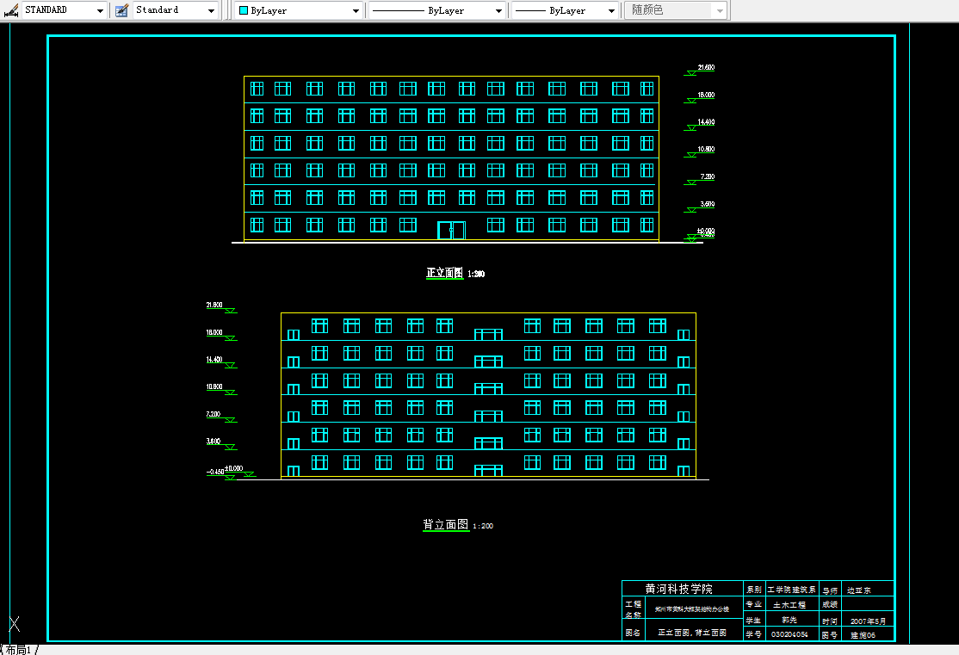Viewport: 959px width, 655px height.
Task: Select the 土木工程 major cell text
Action: click(789, 605)
